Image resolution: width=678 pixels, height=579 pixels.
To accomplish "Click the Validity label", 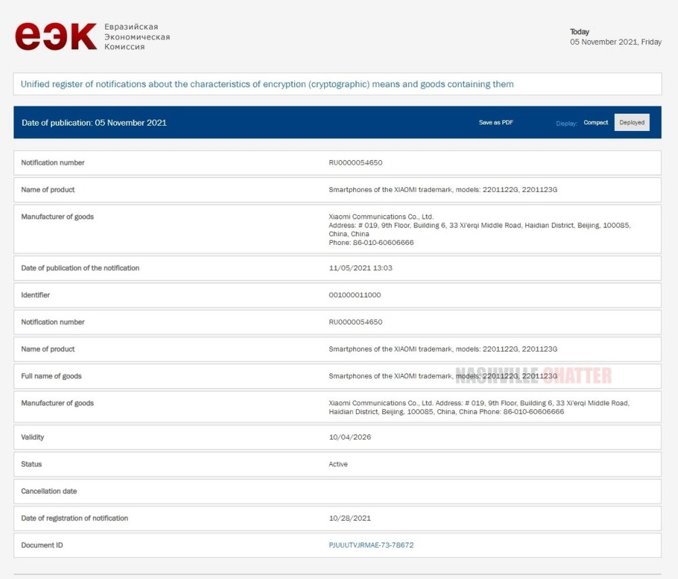I will click(33, 437).
